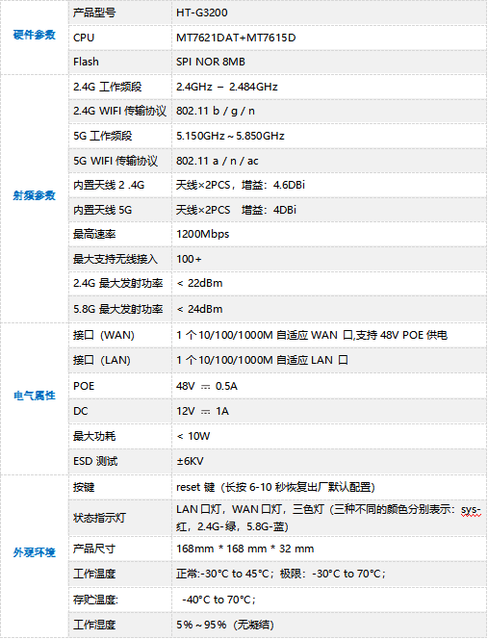This screenshot has width=488, height=639.
Task: Click the 5G 工作频段 label
Action: tap(103, 136)
